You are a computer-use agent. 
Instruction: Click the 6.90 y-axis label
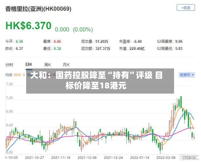click(9, 112)
